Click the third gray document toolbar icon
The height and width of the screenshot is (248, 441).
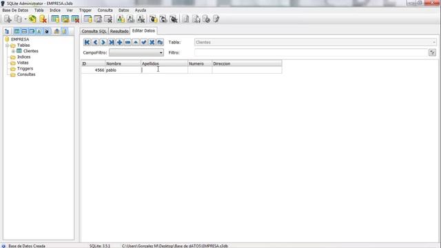pos(206,19)
